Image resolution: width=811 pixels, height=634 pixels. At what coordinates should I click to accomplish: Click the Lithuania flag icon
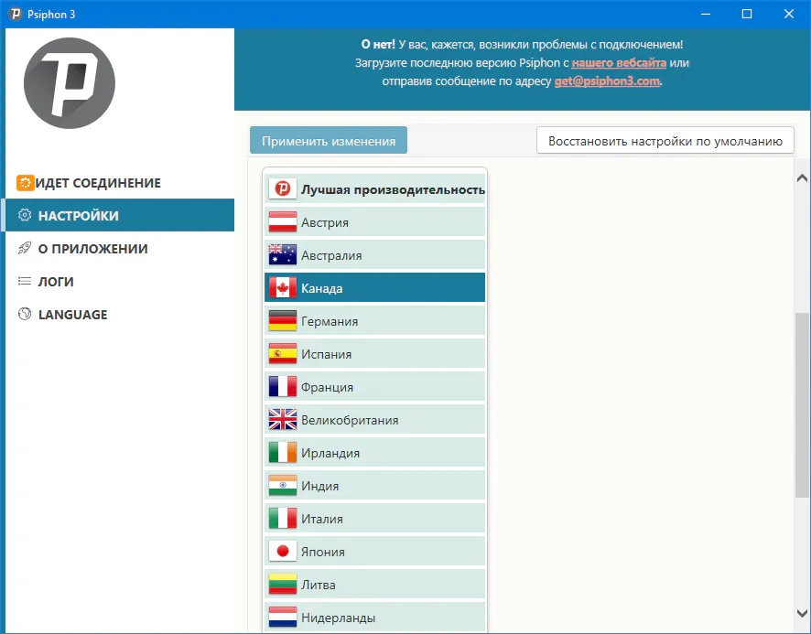point(283,585)
